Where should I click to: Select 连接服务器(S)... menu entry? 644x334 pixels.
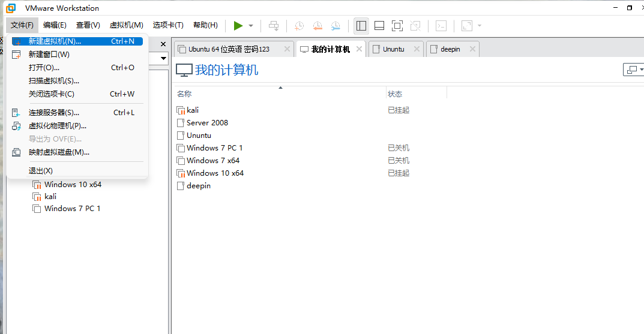click(x=77, y=112)
